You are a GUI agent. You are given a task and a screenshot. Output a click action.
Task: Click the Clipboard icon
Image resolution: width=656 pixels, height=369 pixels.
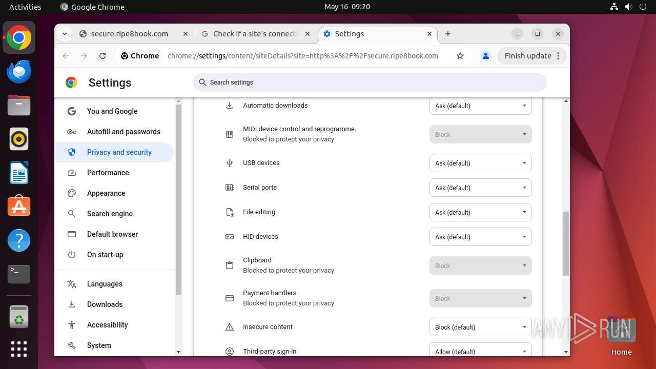coord(230,265)
